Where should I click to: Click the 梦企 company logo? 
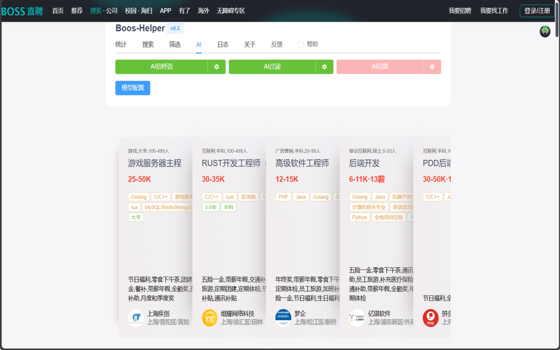283,318
